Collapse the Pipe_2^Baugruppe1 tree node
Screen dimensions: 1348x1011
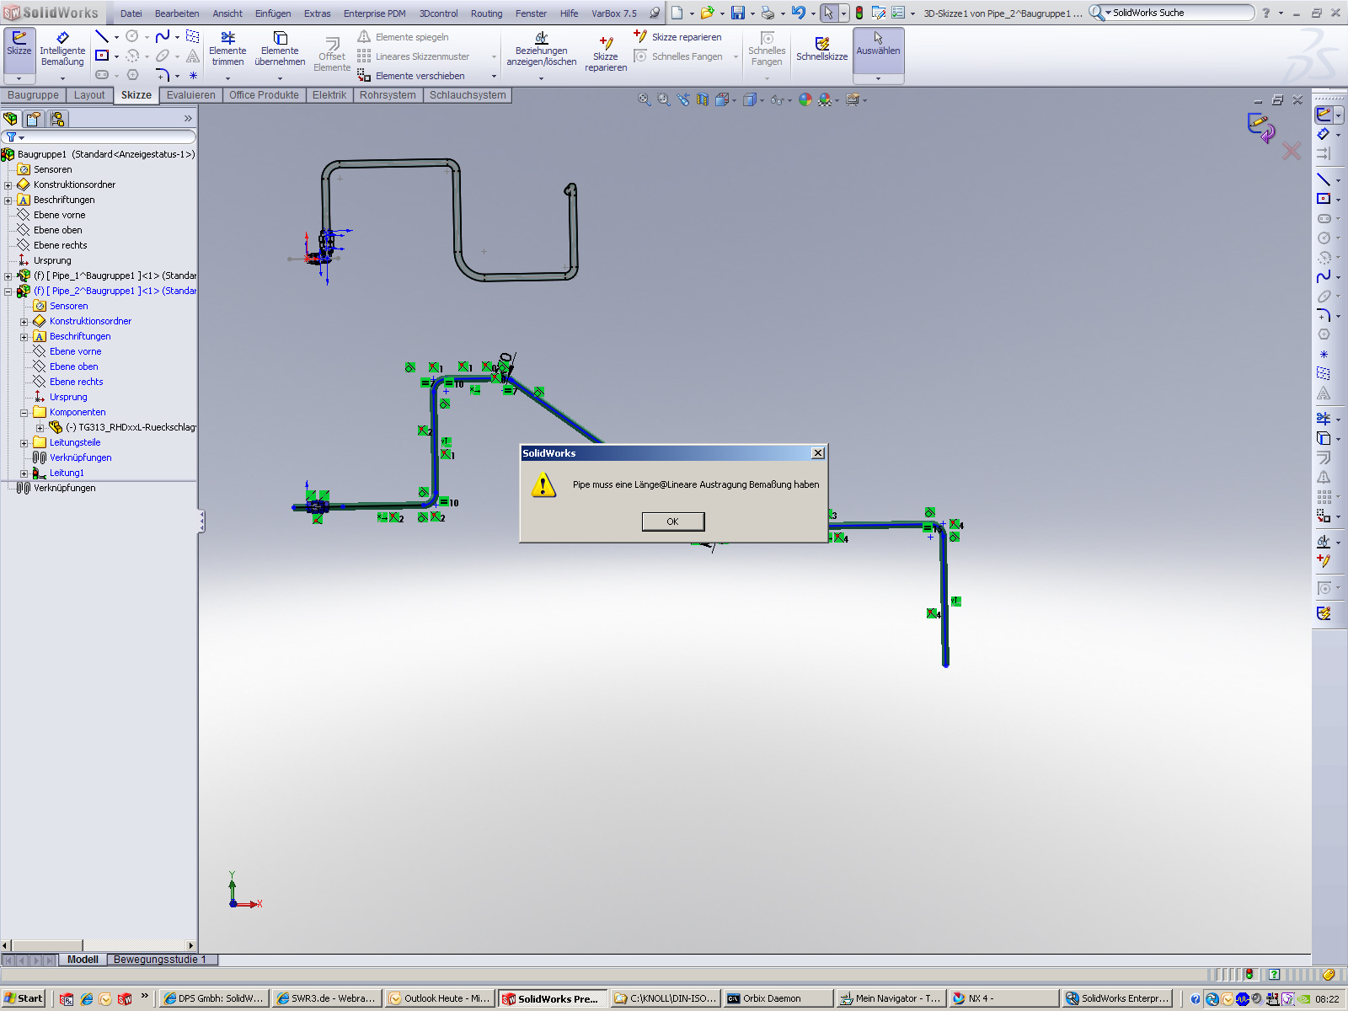(x=8, y=292)
